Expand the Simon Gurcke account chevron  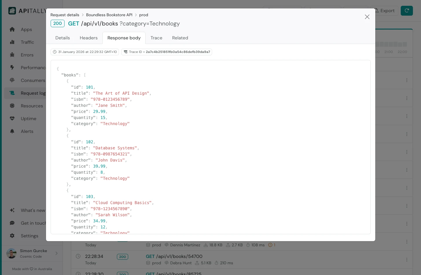pyautogui.click(x=56, y=253)
